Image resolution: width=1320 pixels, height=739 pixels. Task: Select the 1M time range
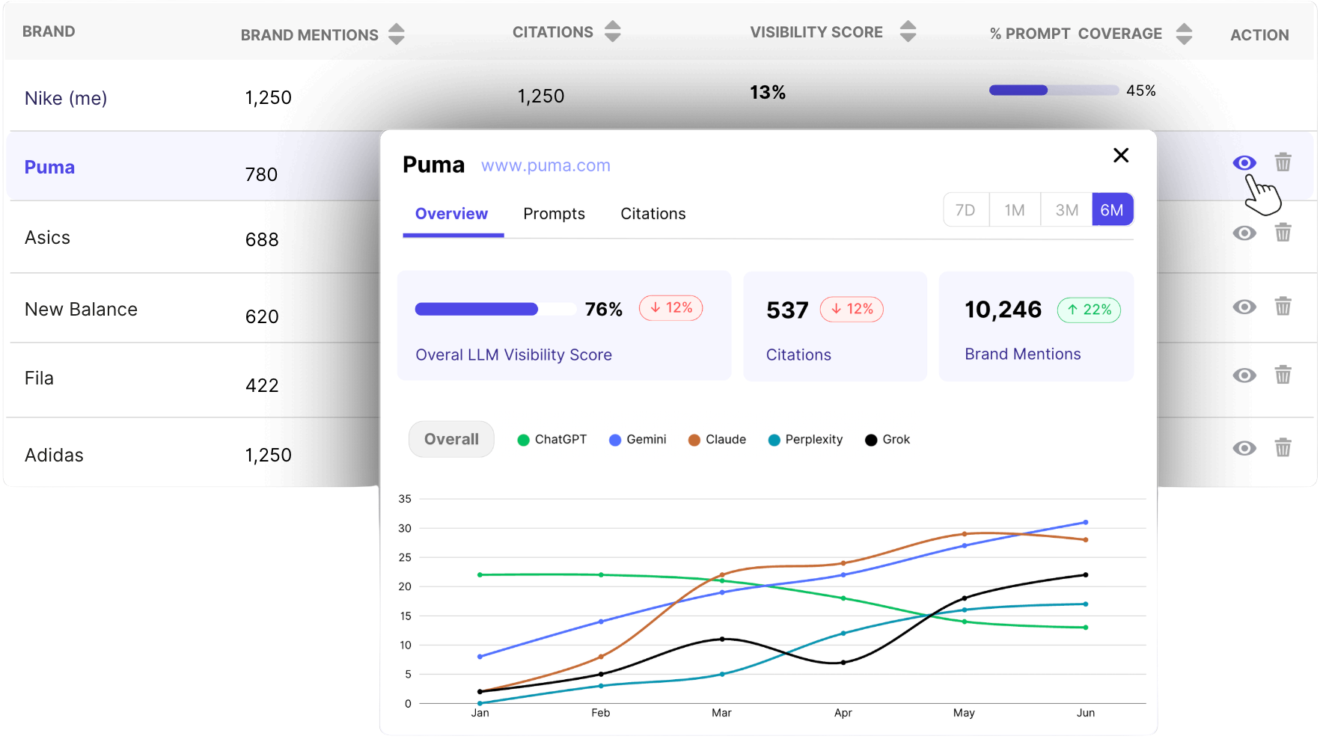click(x=1015, y=209)
